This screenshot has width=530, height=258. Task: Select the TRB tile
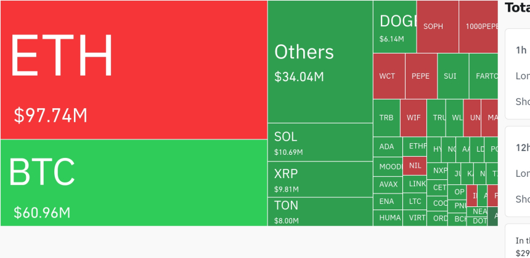pos(386,118)
